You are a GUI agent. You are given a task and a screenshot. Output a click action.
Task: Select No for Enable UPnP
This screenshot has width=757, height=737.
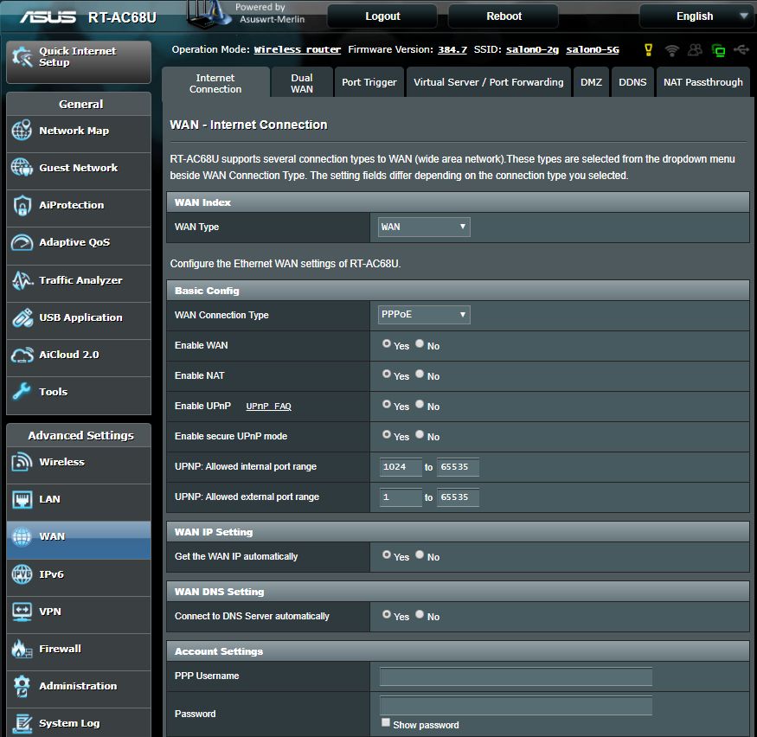click(420, 404)
